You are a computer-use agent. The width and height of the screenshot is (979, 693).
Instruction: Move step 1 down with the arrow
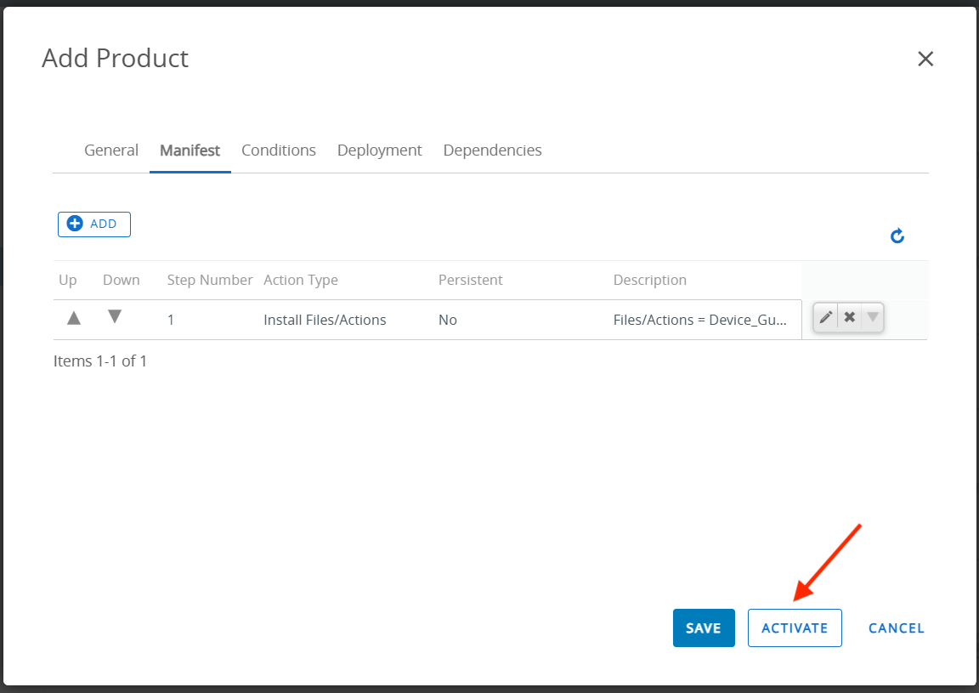[x=115, y=316]
